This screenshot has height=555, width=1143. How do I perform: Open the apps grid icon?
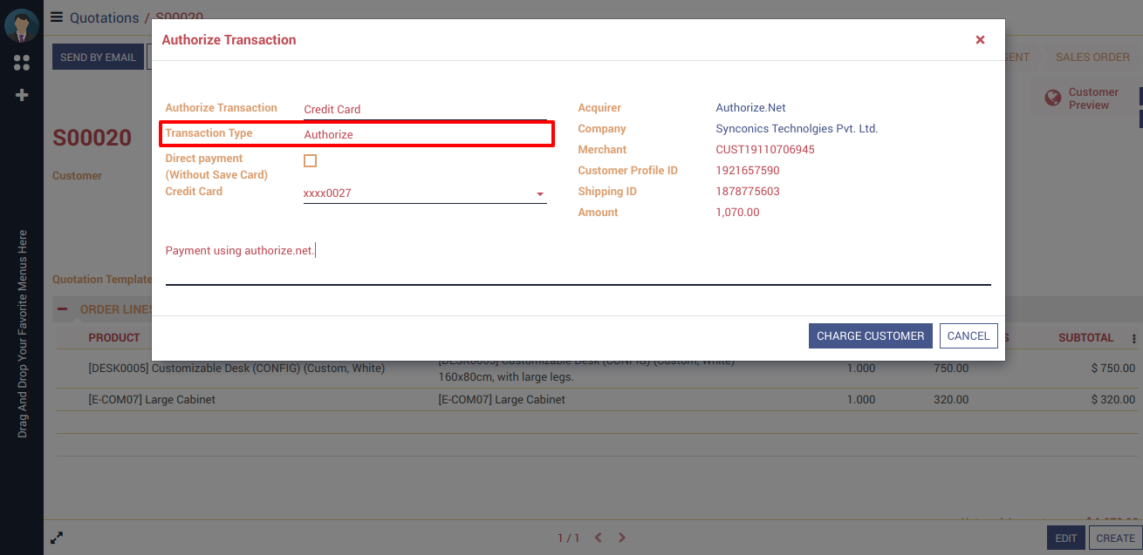click(22, 63)
